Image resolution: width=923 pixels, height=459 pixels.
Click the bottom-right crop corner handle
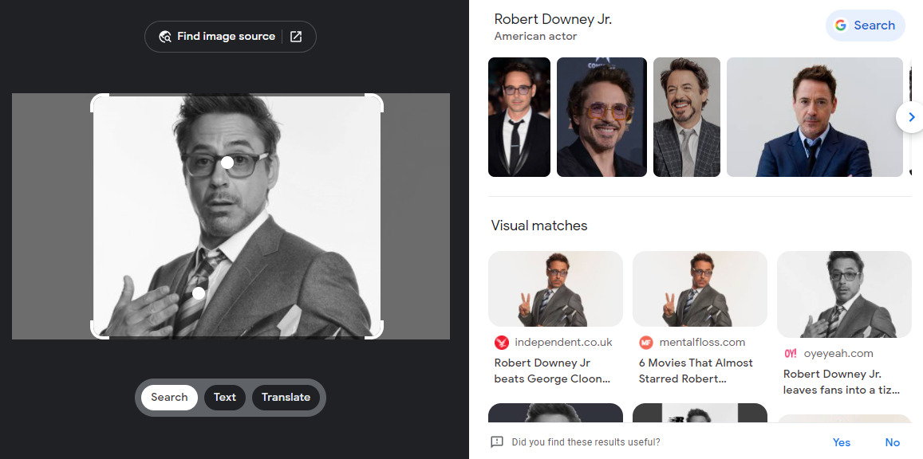[374, 330]
